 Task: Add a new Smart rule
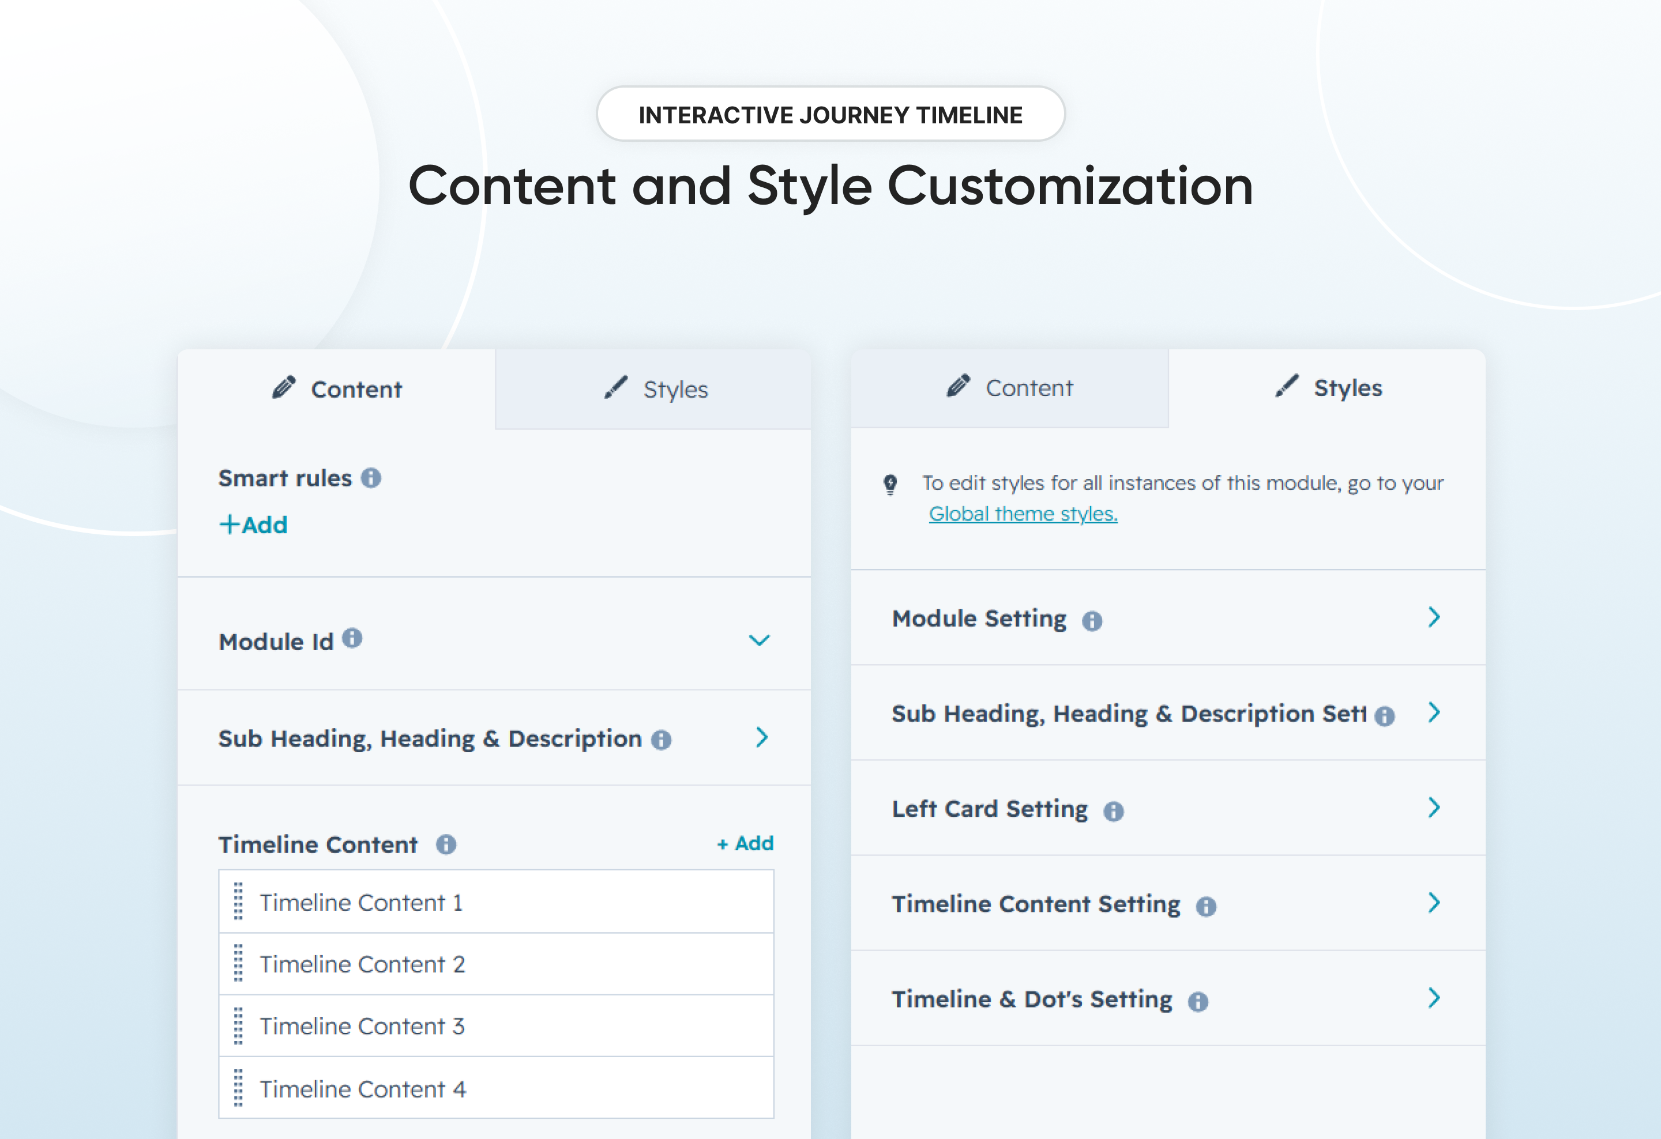[253, 525]
